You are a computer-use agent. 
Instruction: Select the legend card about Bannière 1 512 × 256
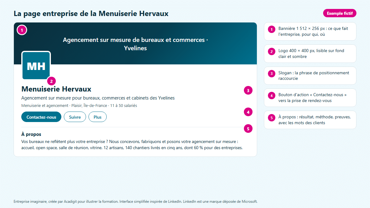(310, 31)
